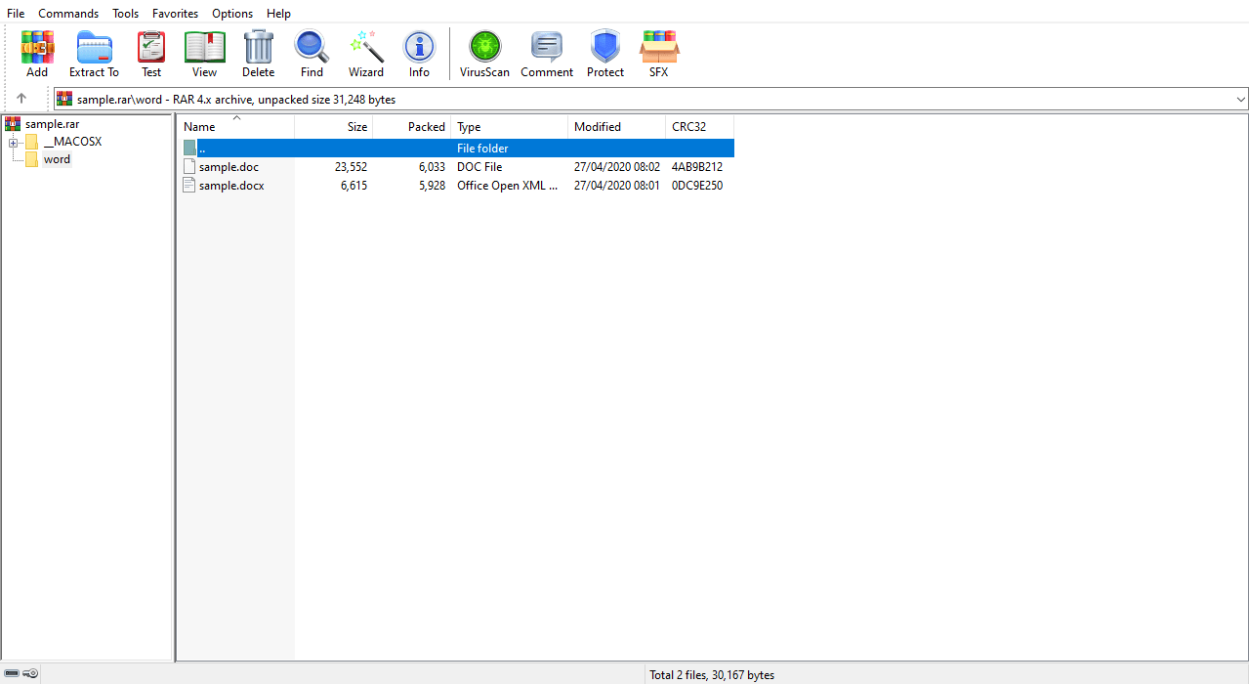Select the sample.docx file row

(x=456, y=185)
